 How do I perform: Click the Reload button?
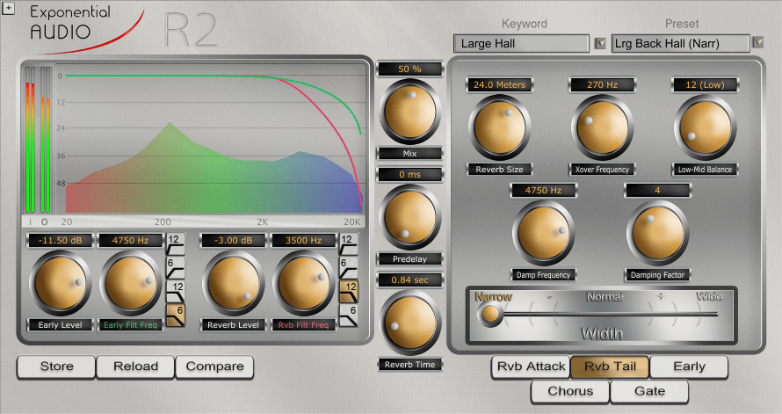point(135,367)
